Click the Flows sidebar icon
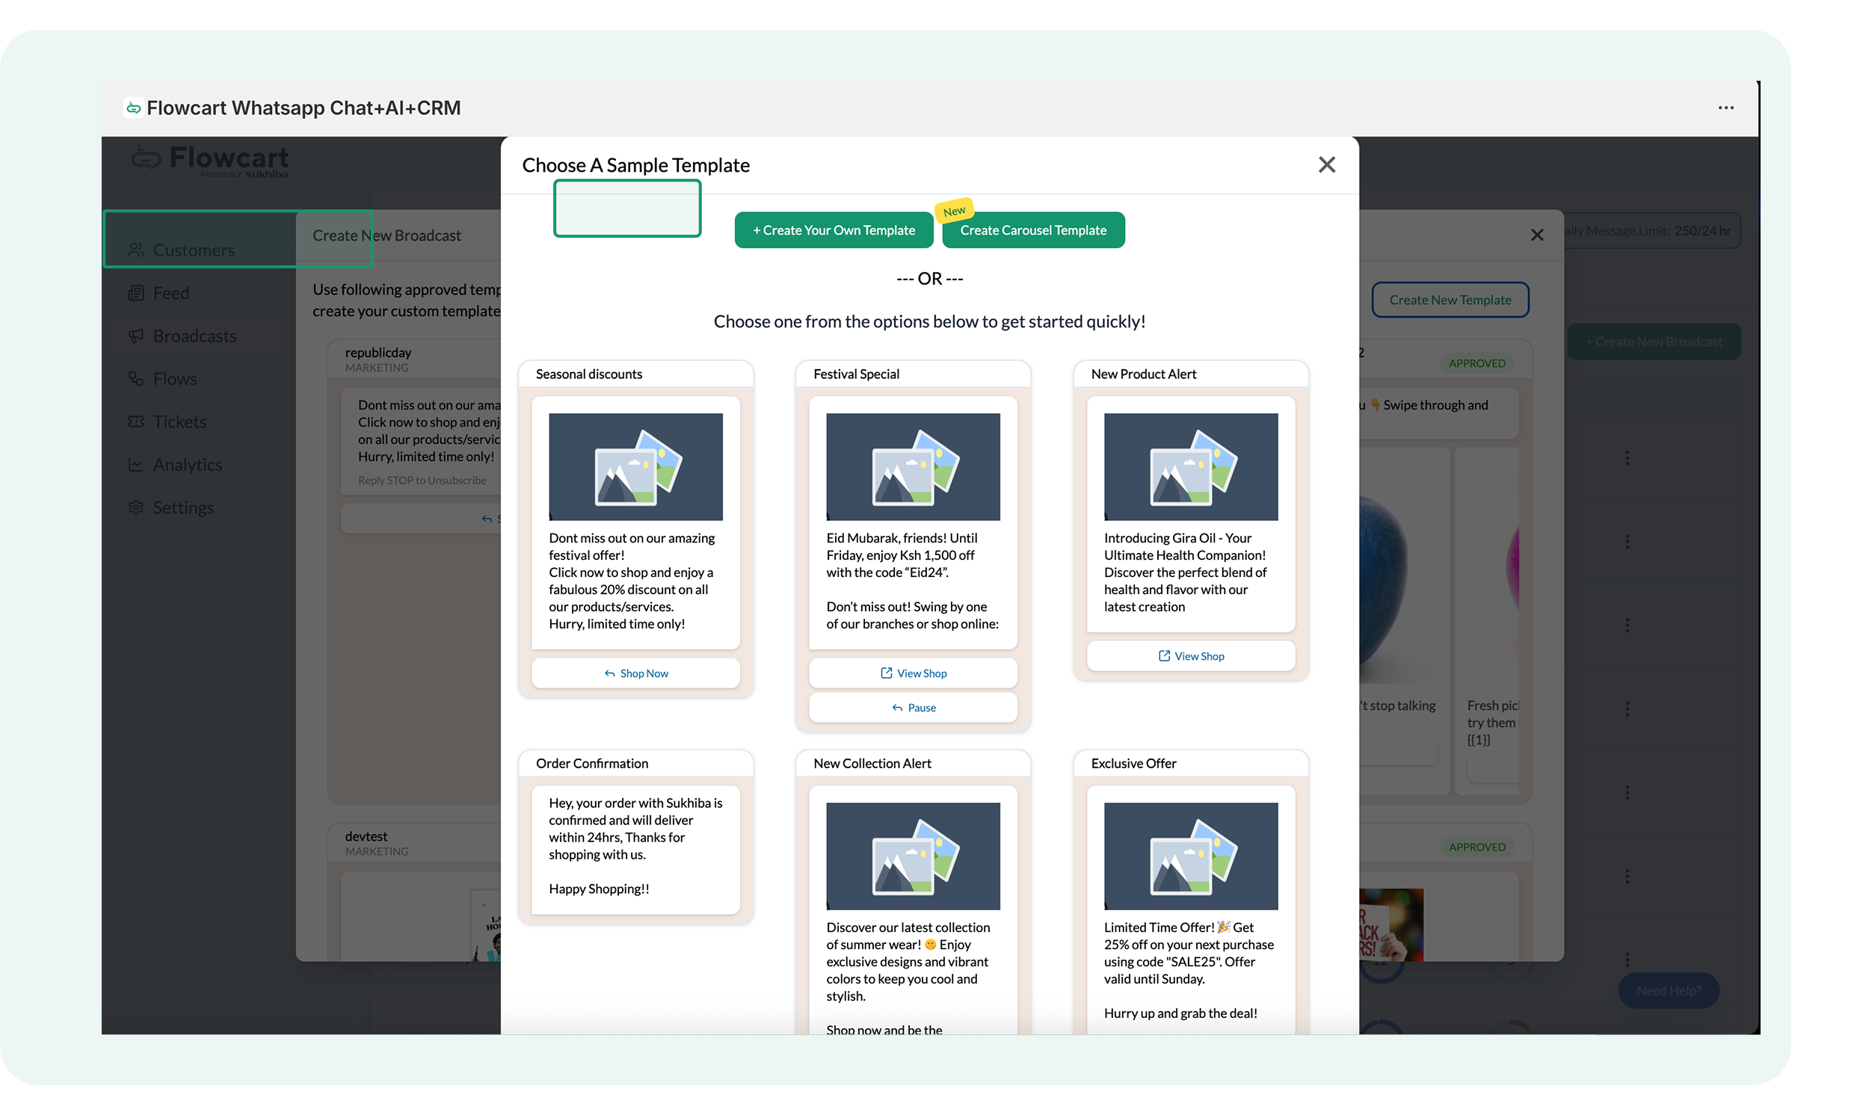Viewport: 1854px width, 1115px height. (136, 379)
